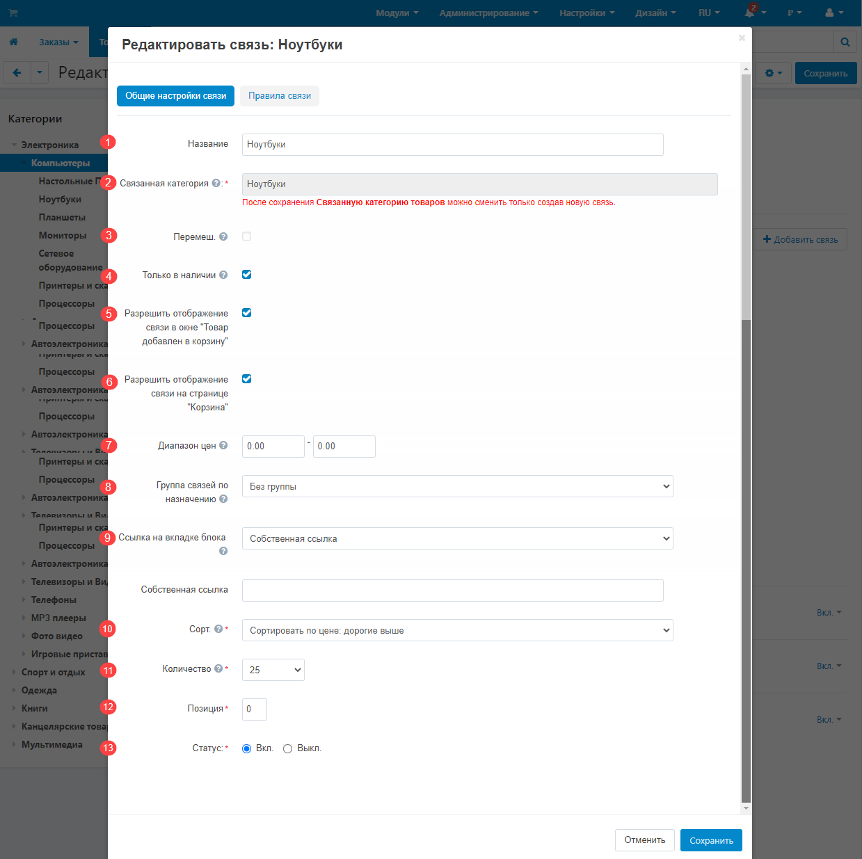Screen dimensions: 862x859
Task: Switch to Правила связи tab
Action: pos(280,96)
